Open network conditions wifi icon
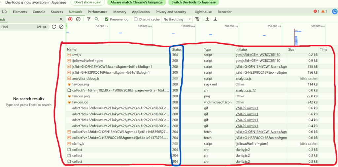Screen dimensions: 338x167 point(197,19)
